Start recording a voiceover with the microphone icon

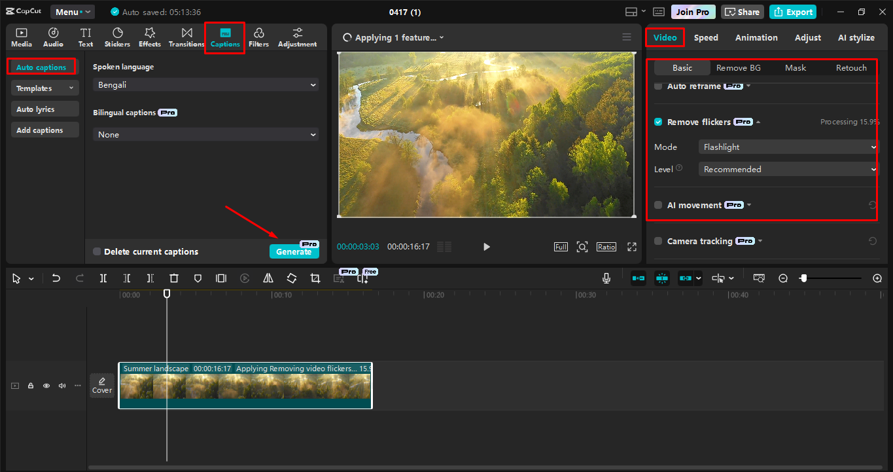point(606,278)
